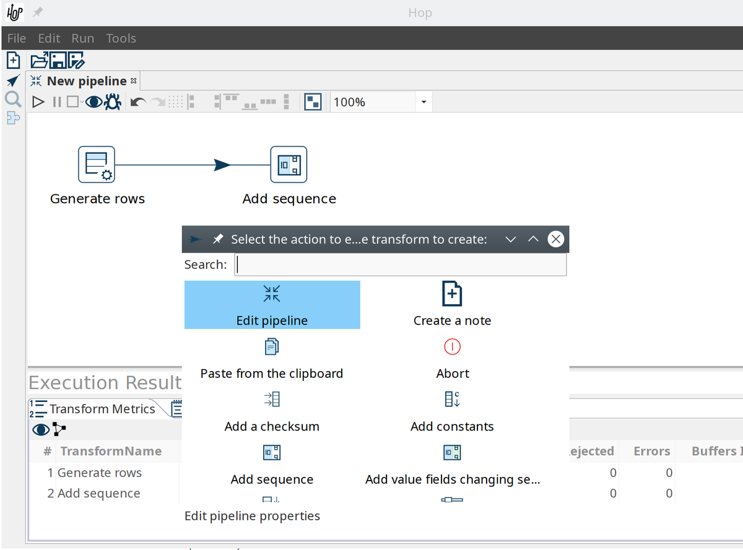Preview the pipeline with the toolbar eye icon
This screenshot has width=743, height=550.
93,102
